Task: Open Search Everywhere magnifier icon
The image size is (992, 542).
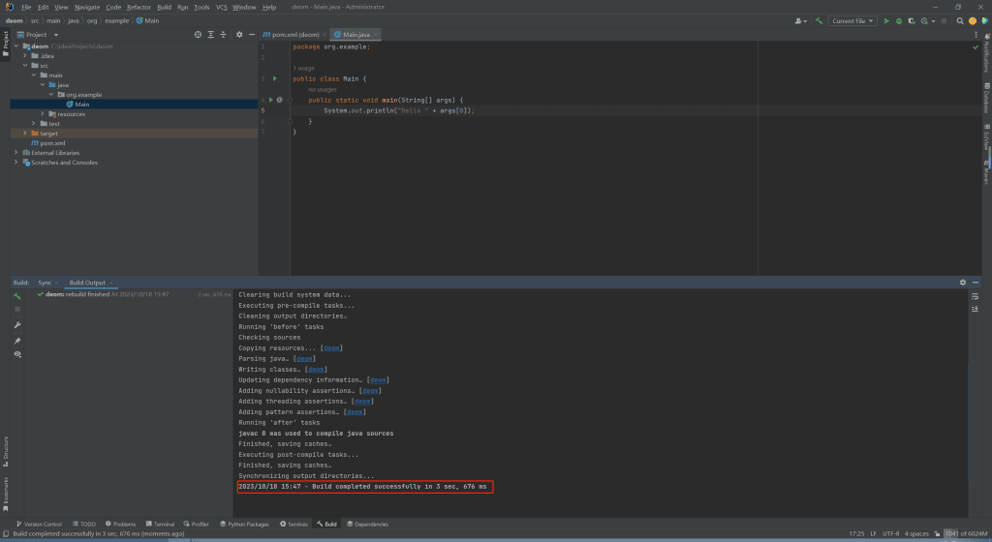Action: click(960, 20)
